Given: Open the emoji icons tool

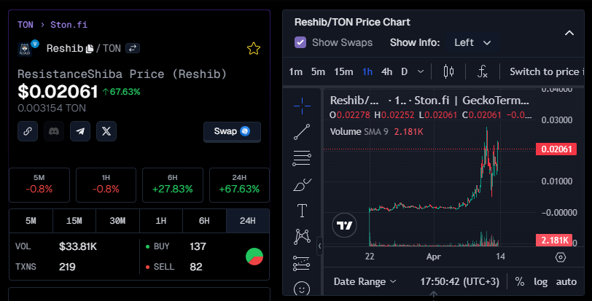Looking at the screenshot, I should (302, 289).
